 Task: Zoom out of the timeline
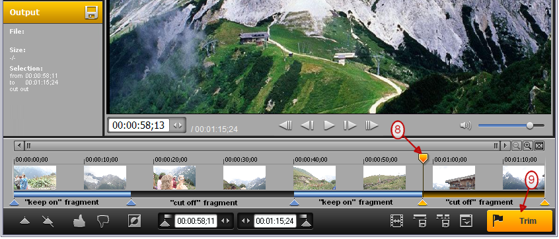click(516, 145)
